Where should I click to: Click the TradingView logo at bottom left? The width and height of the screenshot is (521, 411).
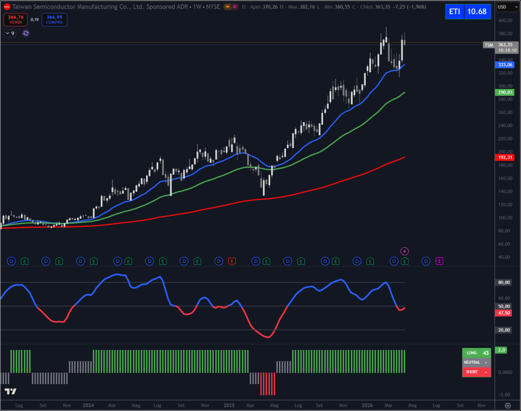point(10,391)
